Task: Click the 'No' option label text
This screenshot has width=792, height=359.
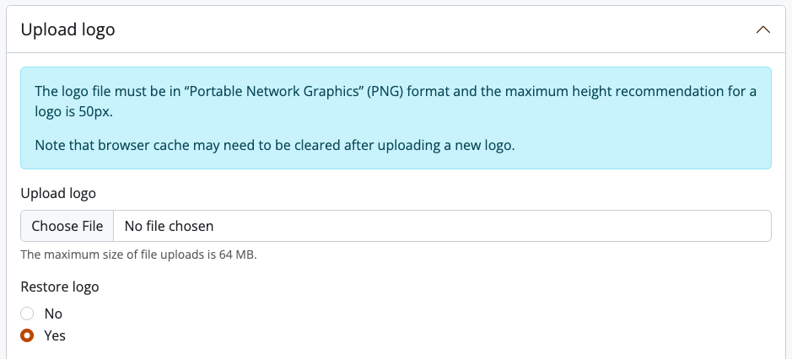Action: pos(53,313)
